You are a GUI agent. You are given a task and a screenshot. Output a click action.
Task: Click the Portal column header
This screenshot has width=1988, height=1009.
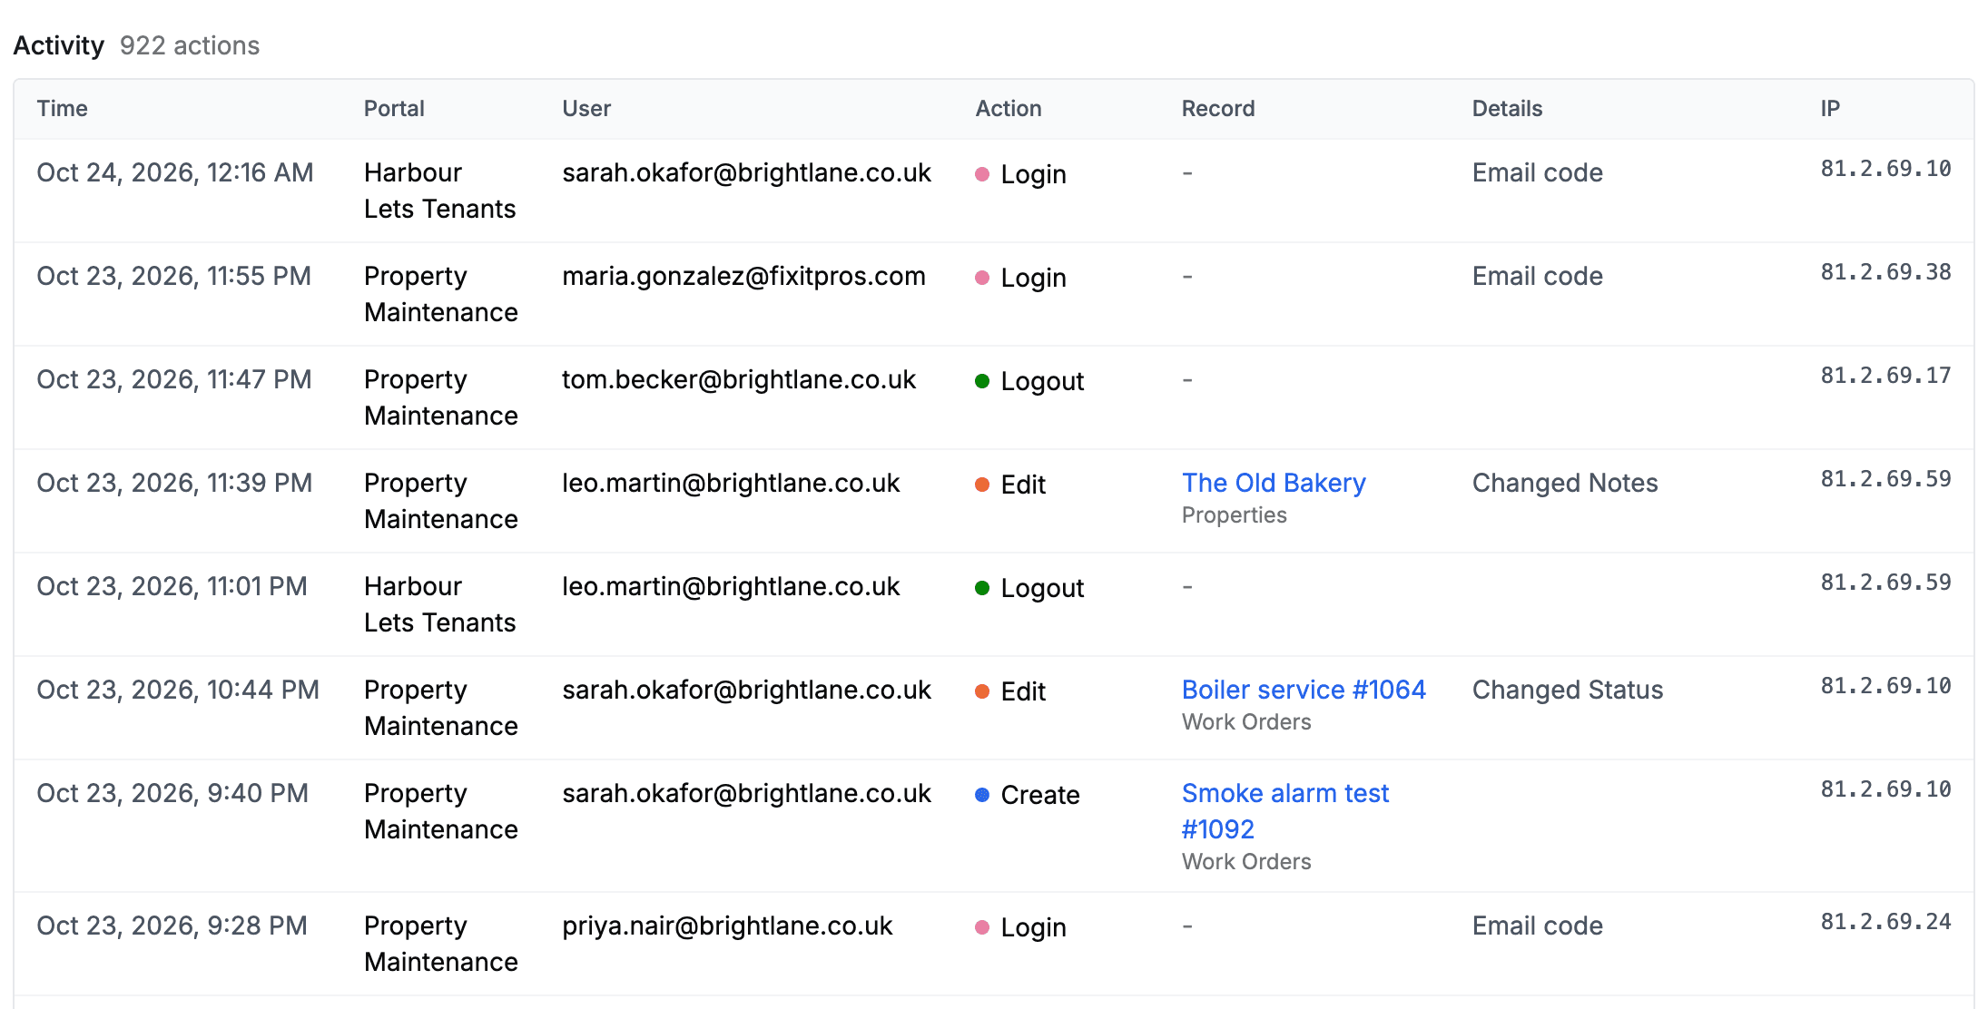point(394,109)
